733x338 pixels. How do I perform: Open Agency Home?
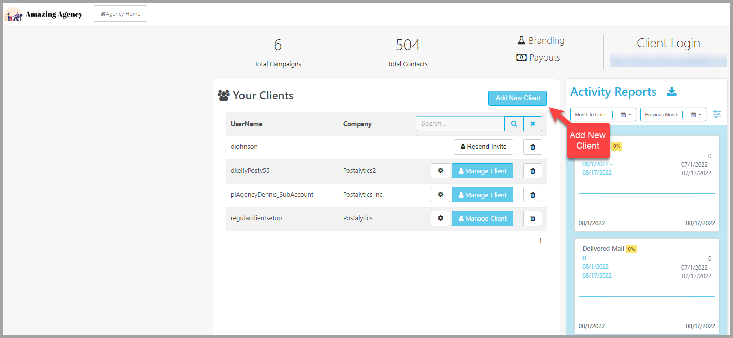pos(120,14)
